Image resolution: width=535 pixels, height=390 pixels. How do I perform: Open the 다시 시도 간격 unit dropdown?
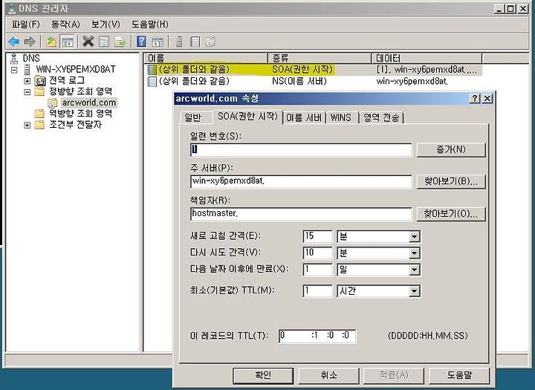coord(414,253)
